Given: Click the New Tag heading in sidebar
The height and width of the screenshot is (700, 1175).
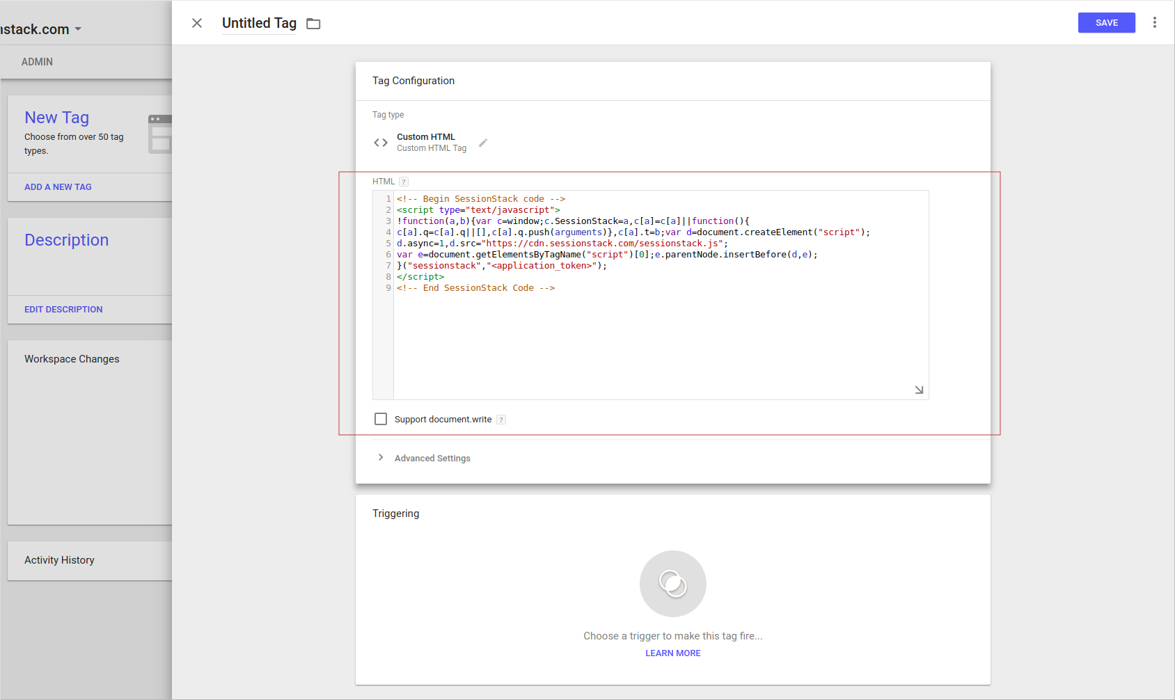Looking at the screenshot, I should point(57,118).
